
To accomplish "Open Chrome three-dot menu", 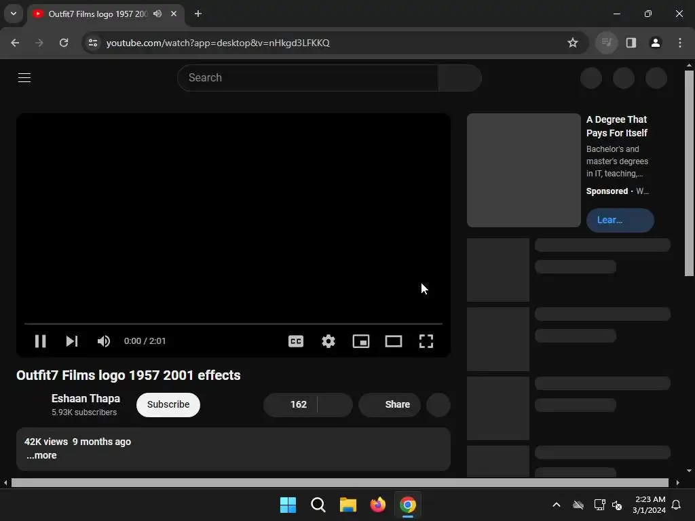I will pos(680,43).
